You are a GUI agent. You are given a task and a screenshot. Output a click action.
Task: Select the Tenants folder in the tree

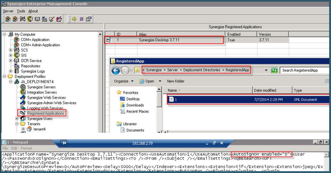coord(34,124)
